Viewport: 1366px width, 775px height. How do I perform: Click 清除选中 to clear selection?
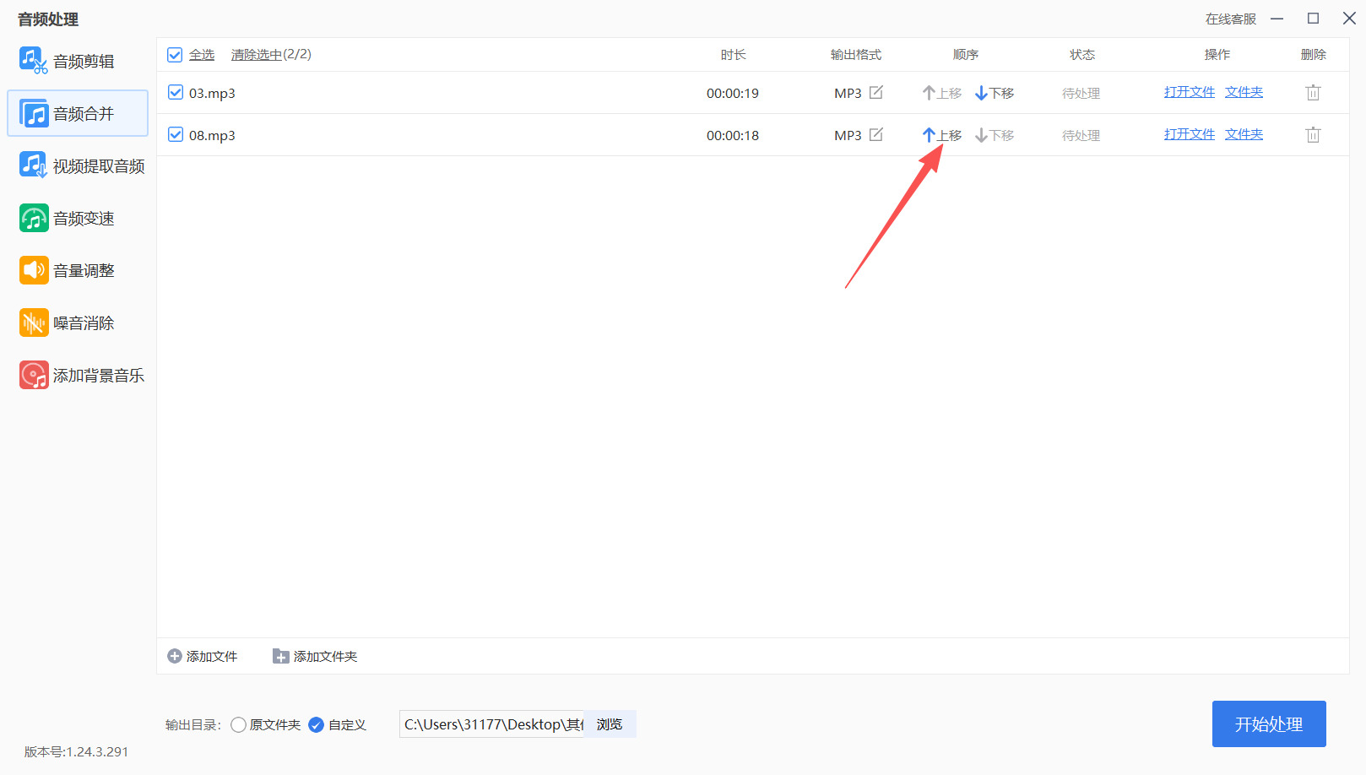[x=257, y=55]
